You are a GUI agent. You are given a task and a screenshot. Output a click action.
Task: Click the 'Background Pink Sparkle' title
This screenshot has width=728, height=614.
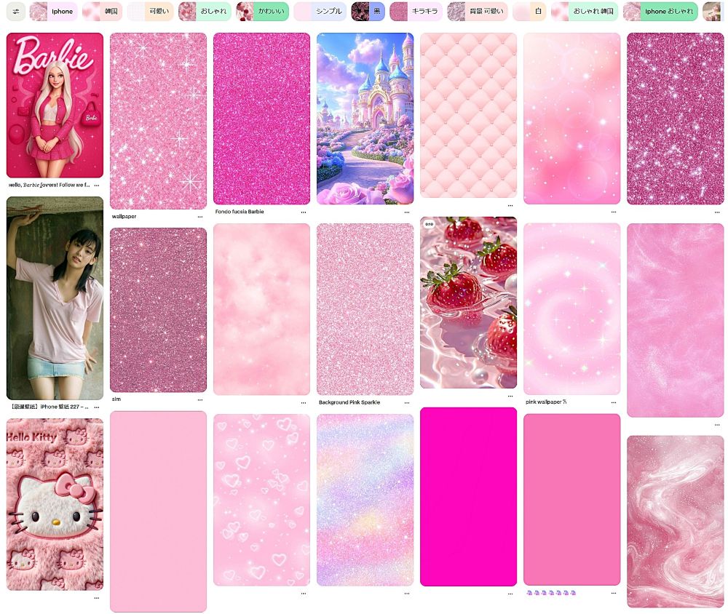[349, 402]
